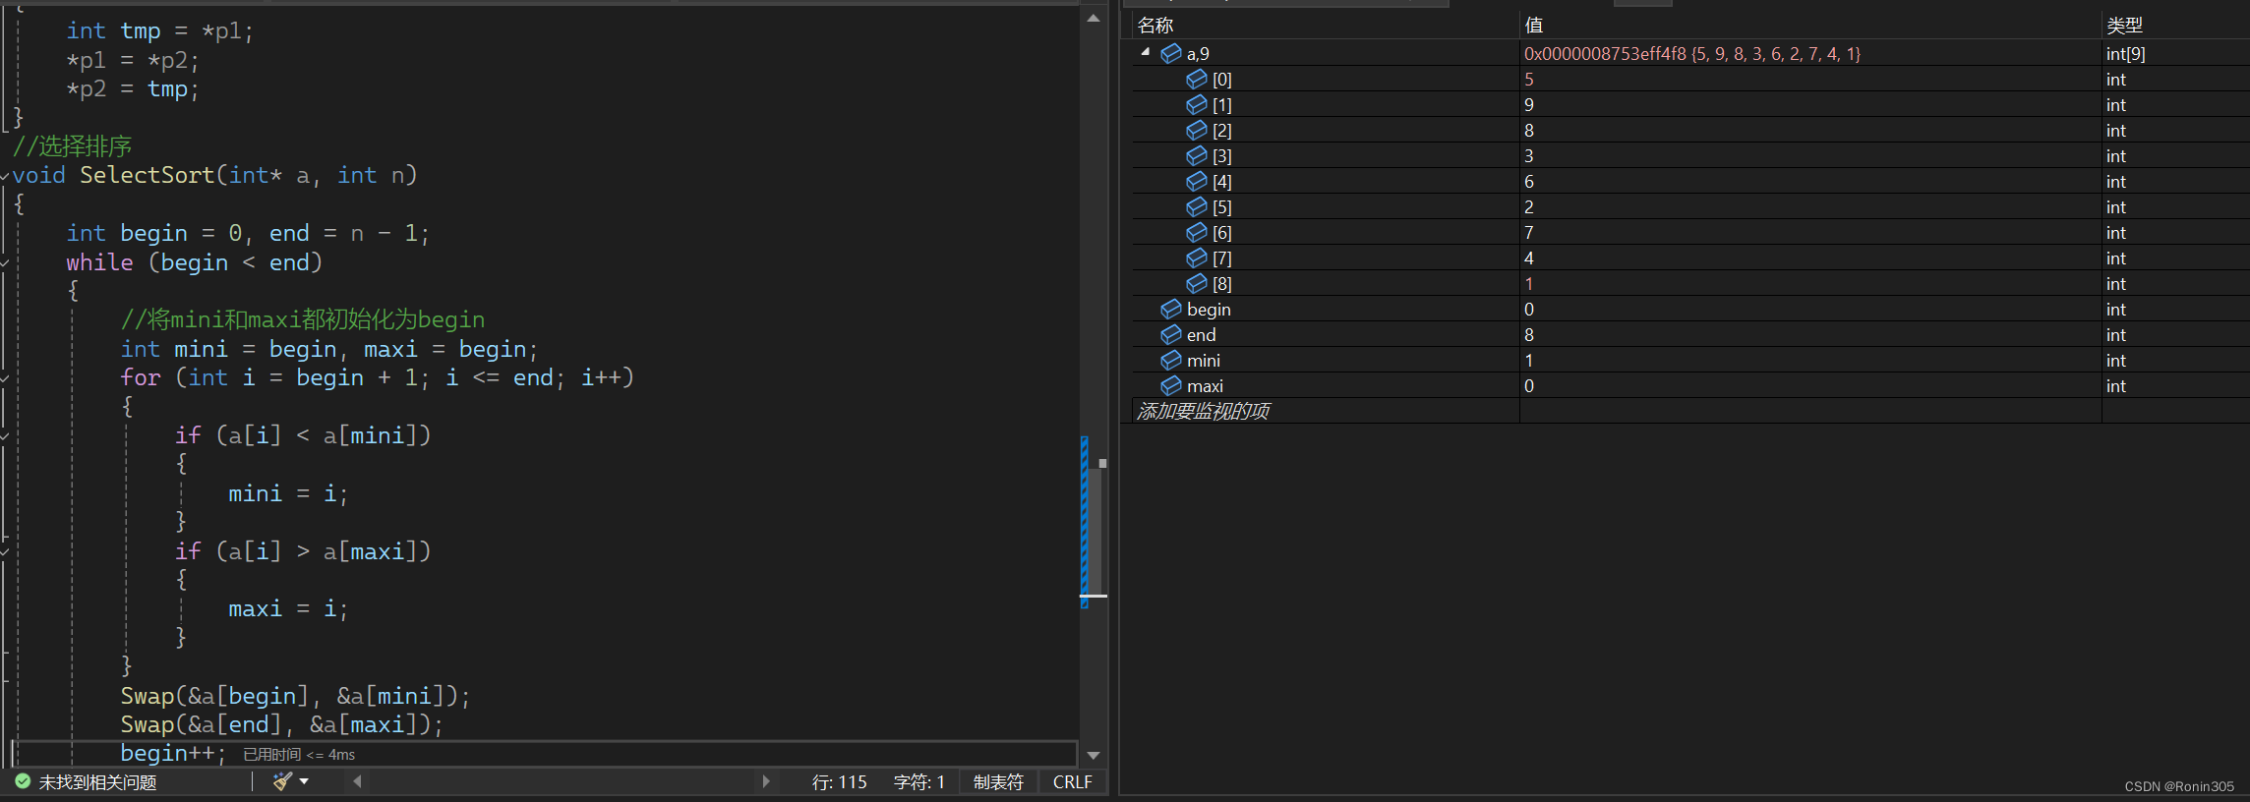The image size is (2250, 802).
Task: Click the begin++ statement
Action: 172,753
